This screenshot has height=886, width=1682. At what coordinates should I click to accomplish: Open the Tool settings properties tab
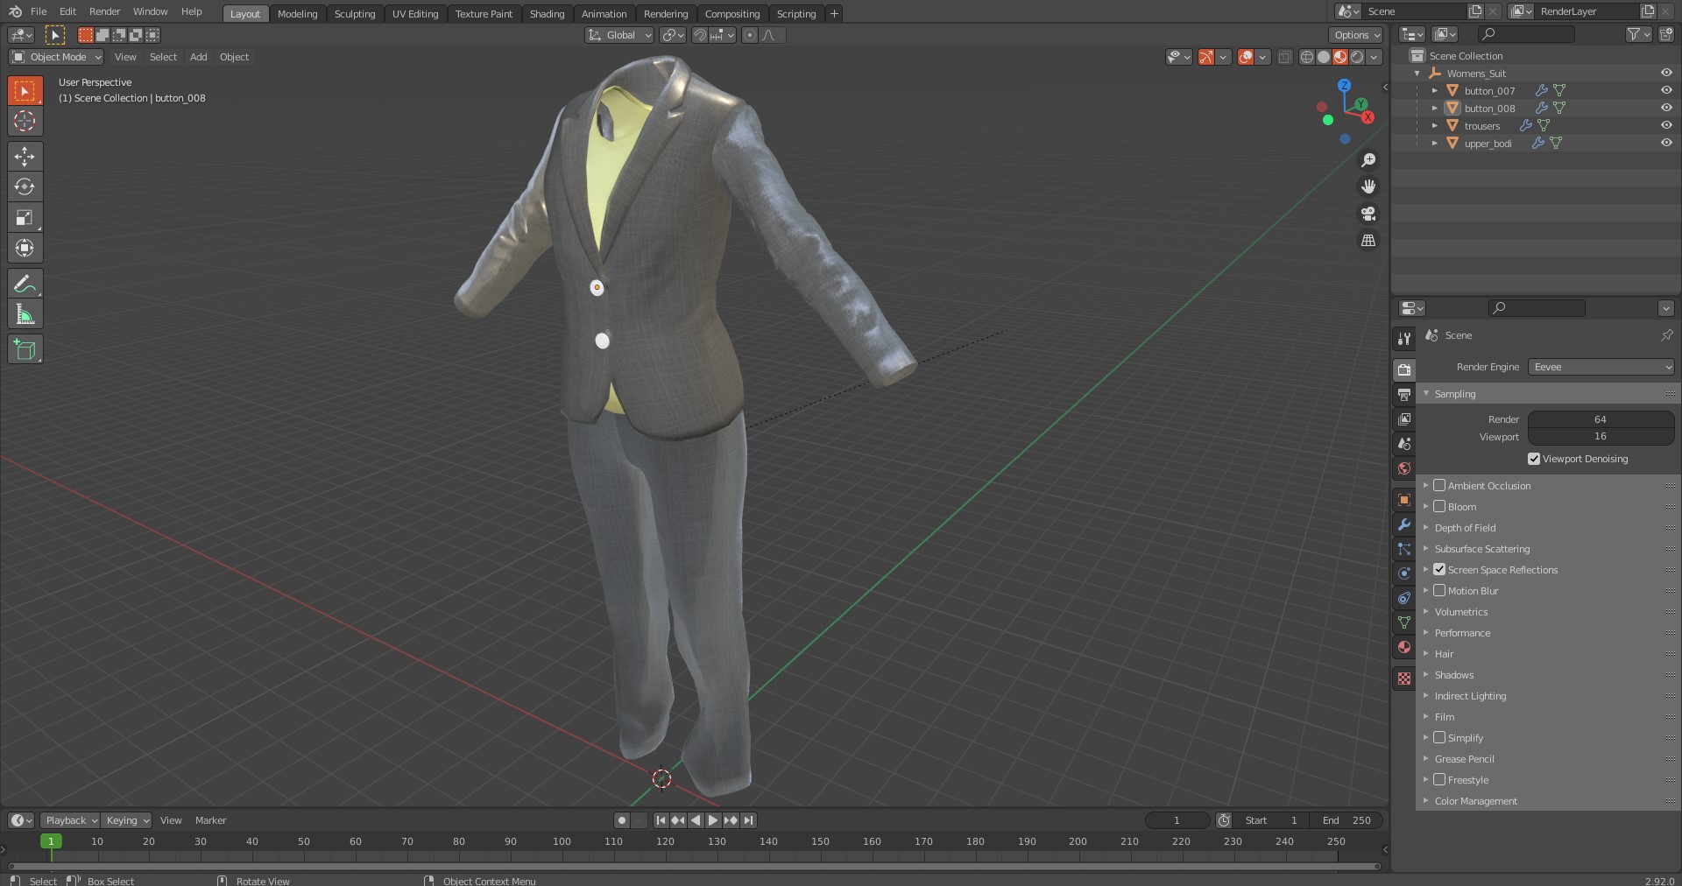[1404, 339]
